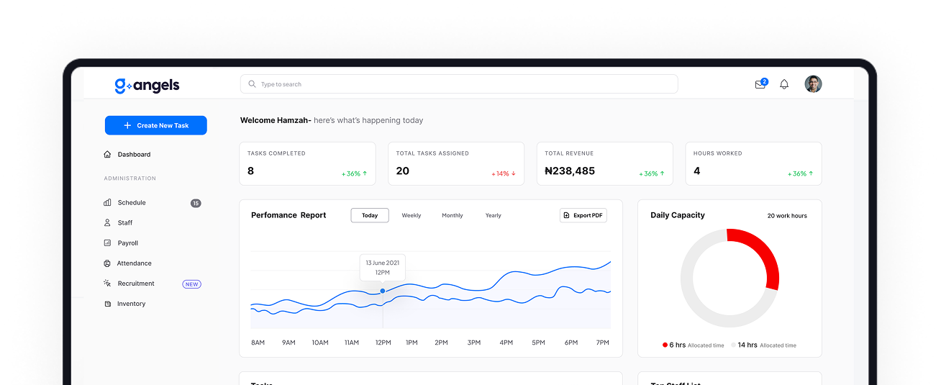This screenshot has width=941, height=385.
Task: Click the Schedule bar-chart icon
Action: (x=107, y=203)
